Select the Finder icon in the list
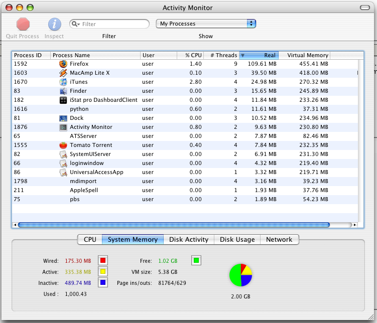This screenshot has width=377, height=323. (x=63, y=91)
